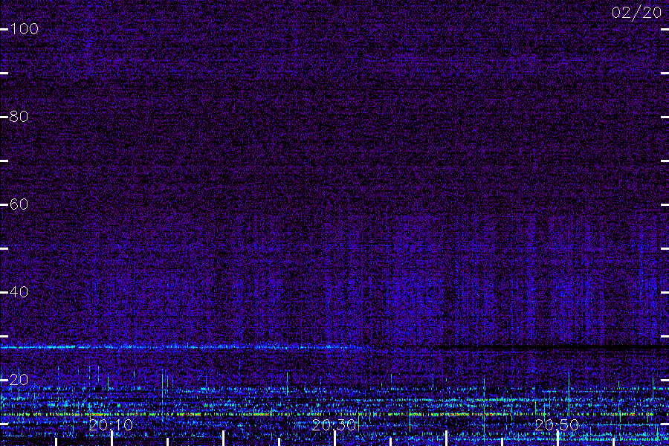Click the 20:10 time label
This screenshot has height=446, width=669.
[x=111, y=424]
